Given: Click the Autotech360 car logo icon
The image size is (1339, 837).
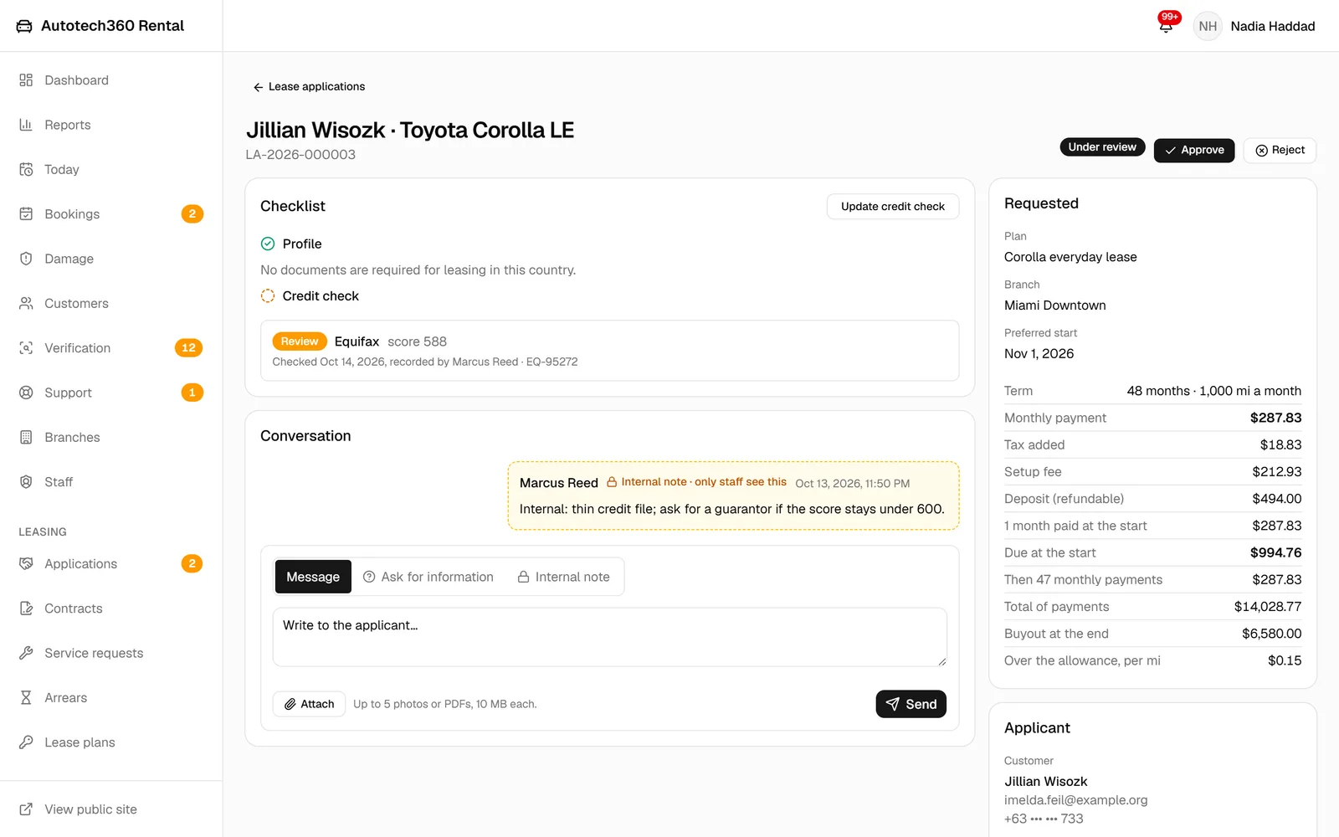Looking at the screenshot, I should click(x=24, y=26).
